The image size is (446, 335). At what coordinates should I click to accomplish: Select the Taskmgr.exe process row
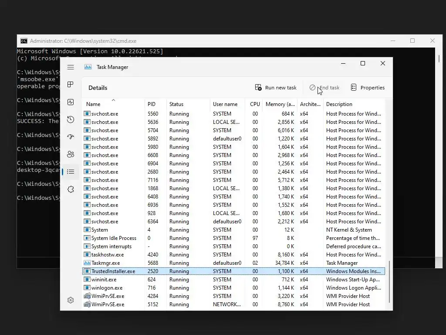(x=233, y=263)
